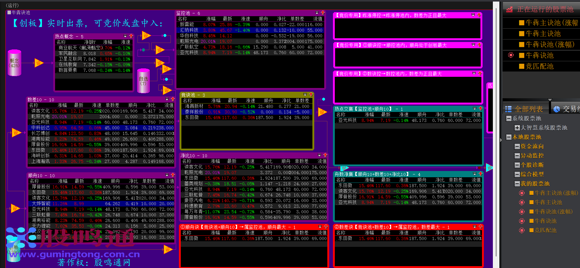Click the 概念 (426) cylinder pool icon

(14, 63)
